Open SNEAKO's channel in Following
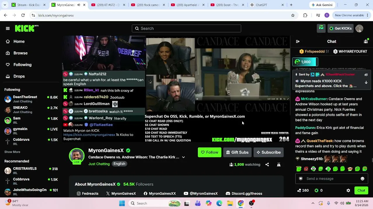 pyautogui.click(x=31, y=109)
